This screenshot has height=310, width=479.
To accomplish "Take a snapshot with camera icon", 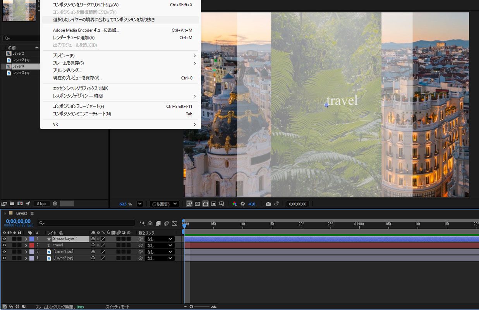I will point(268,204).
